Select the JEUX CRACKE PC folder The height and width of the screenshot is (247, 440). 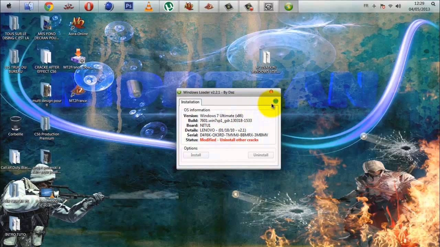(x=15, y=193)
